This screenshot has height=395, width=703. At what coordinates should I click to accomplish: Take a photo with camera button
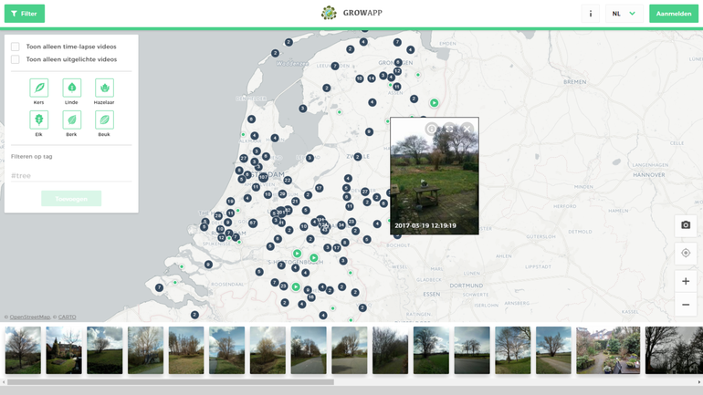(686, 225)
